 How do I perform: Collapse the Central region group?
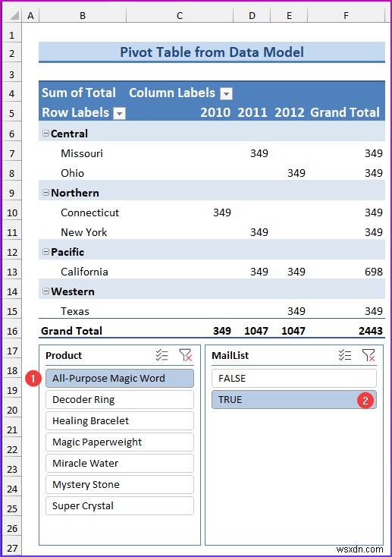coord(45,134)
